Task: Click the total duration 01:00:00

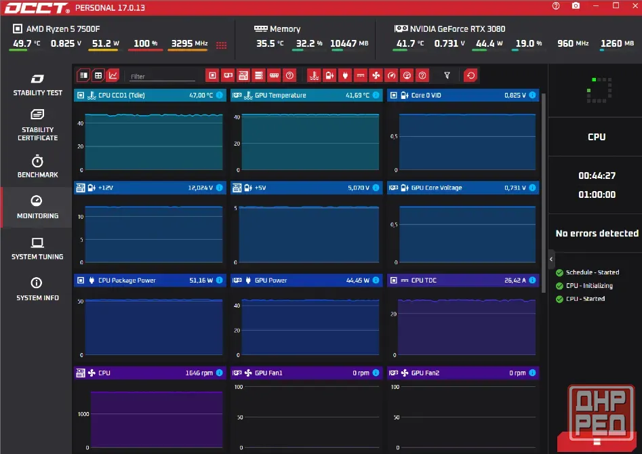Action: 597,194
